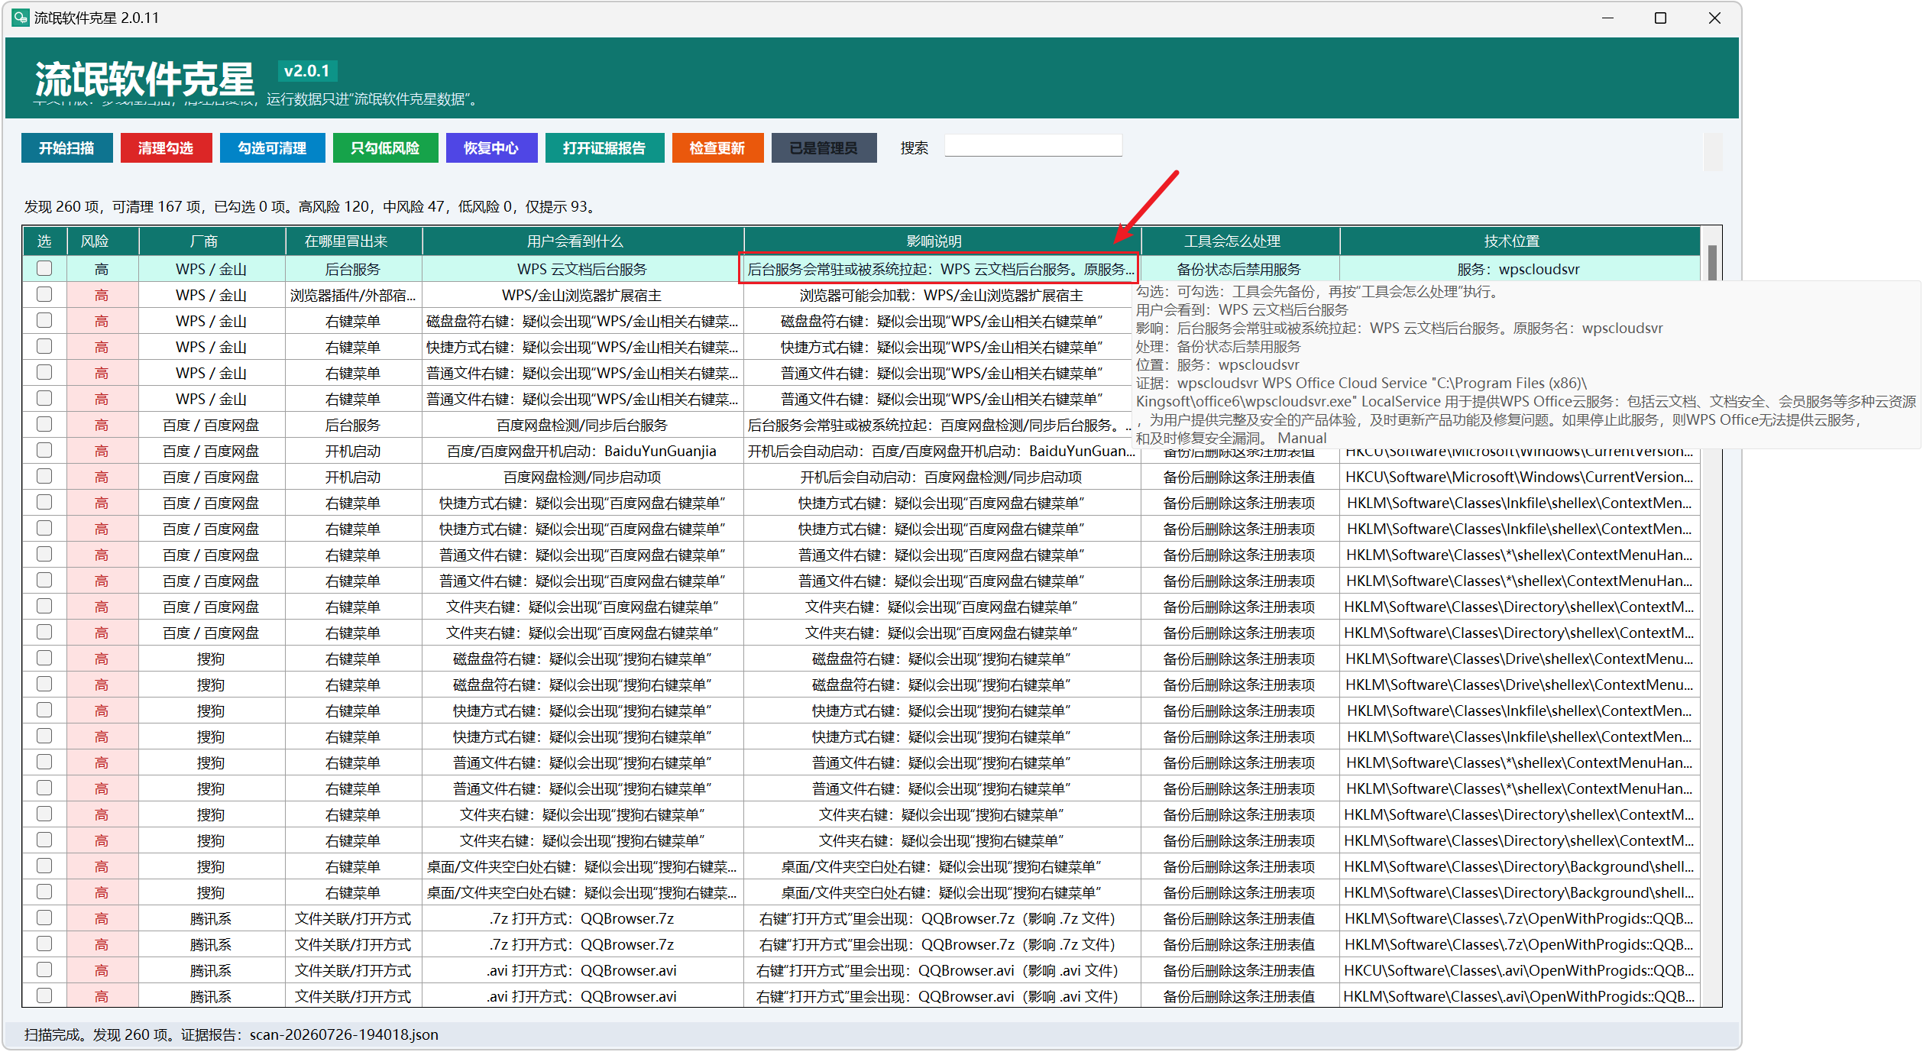Select all cleanable items via 勾选可清理
This screenshot has height=1052, width=1923.
tap(272, 148)
